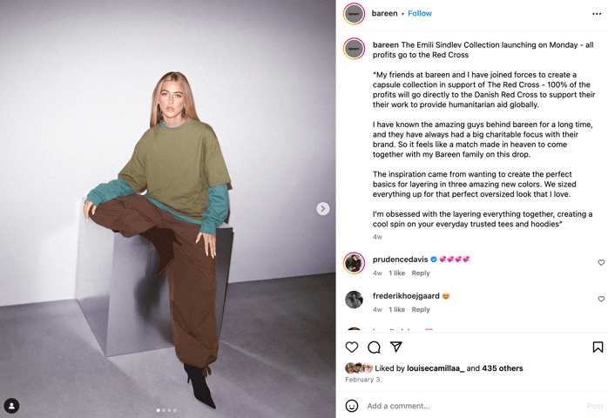Like prudencedavis's comment

click(x=601, y=262)
